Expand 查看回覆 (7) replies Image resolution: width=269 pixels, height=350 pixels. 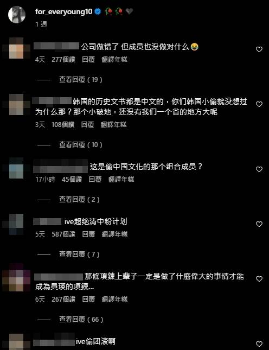(79, 254)
